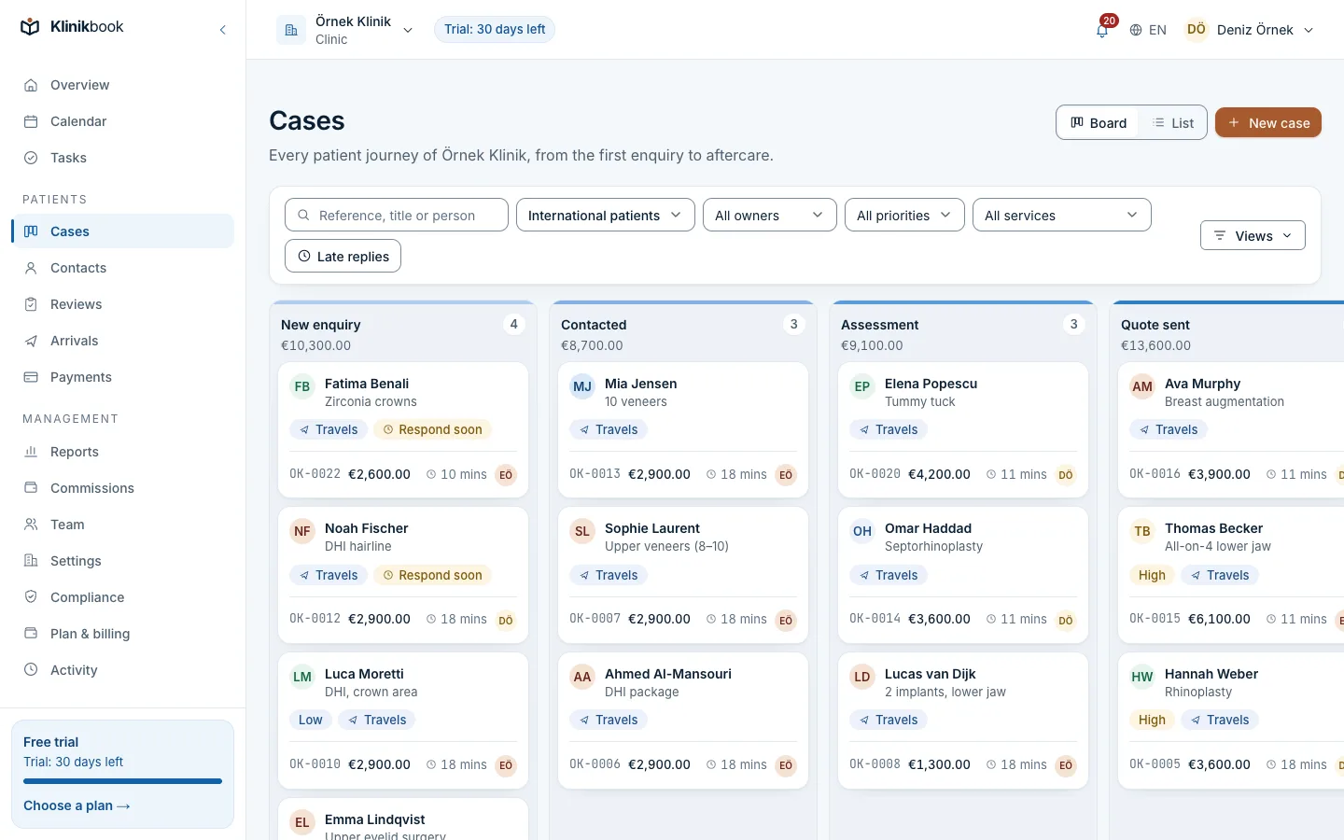Open Calendar from the sidebar

122,121
